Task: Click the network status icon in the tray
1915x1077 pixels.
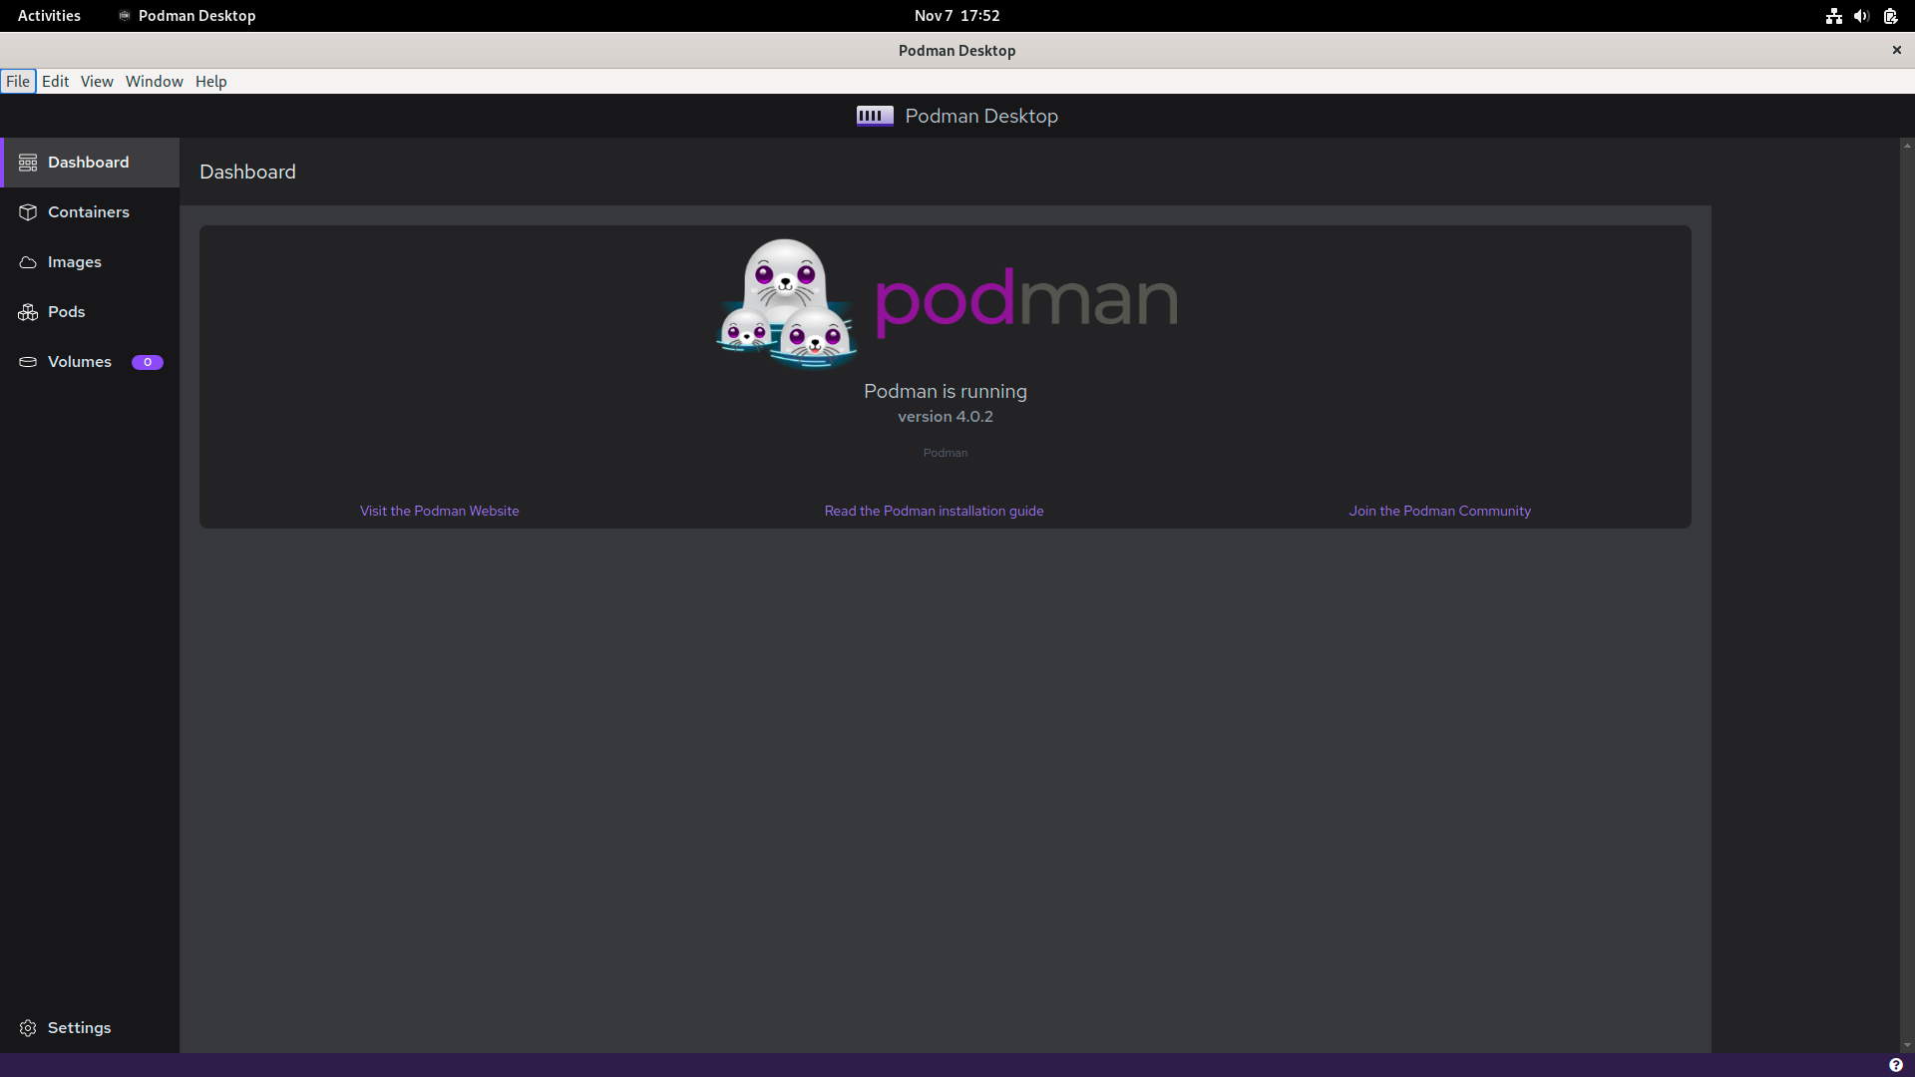Action: tap(1833, 15)
